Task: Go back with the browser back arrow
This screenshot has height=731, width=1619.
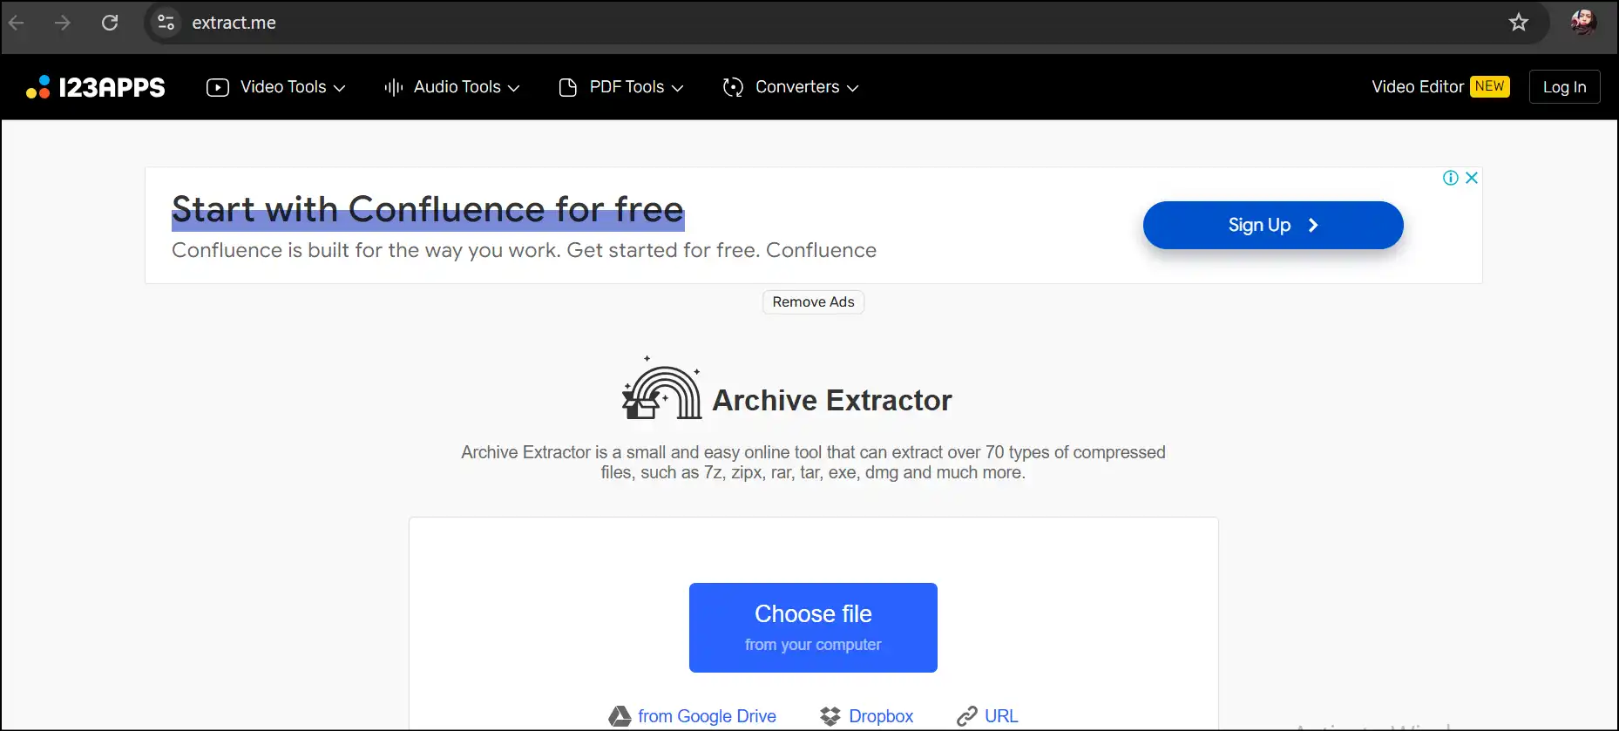Action: point(16,23)
